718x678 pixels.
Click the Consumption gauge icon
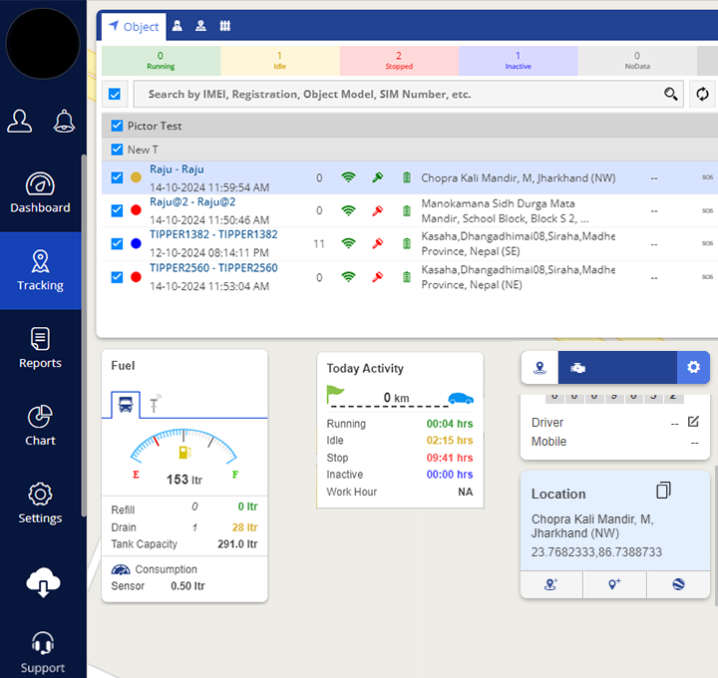coord(121,569)
